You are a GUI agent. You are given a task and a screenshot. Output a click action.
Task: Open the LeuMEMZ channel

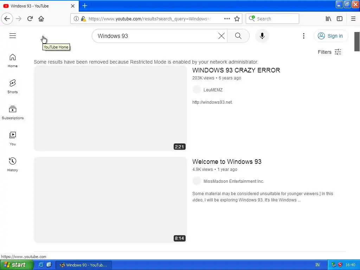click(x=213, y=90)
